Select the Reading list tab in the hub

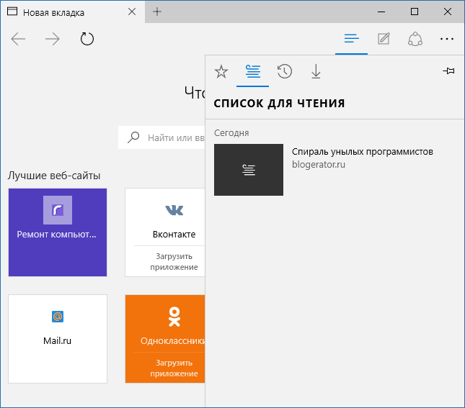253,72
